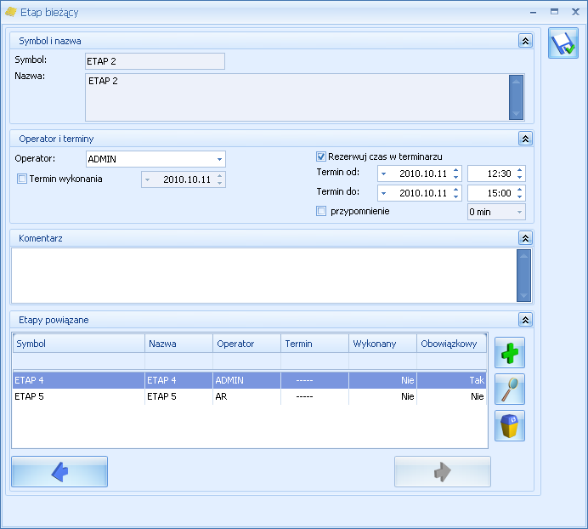Sort by the Wykonany column header
Viewport: 588px width, 529px height.
[x=382, y=344]
